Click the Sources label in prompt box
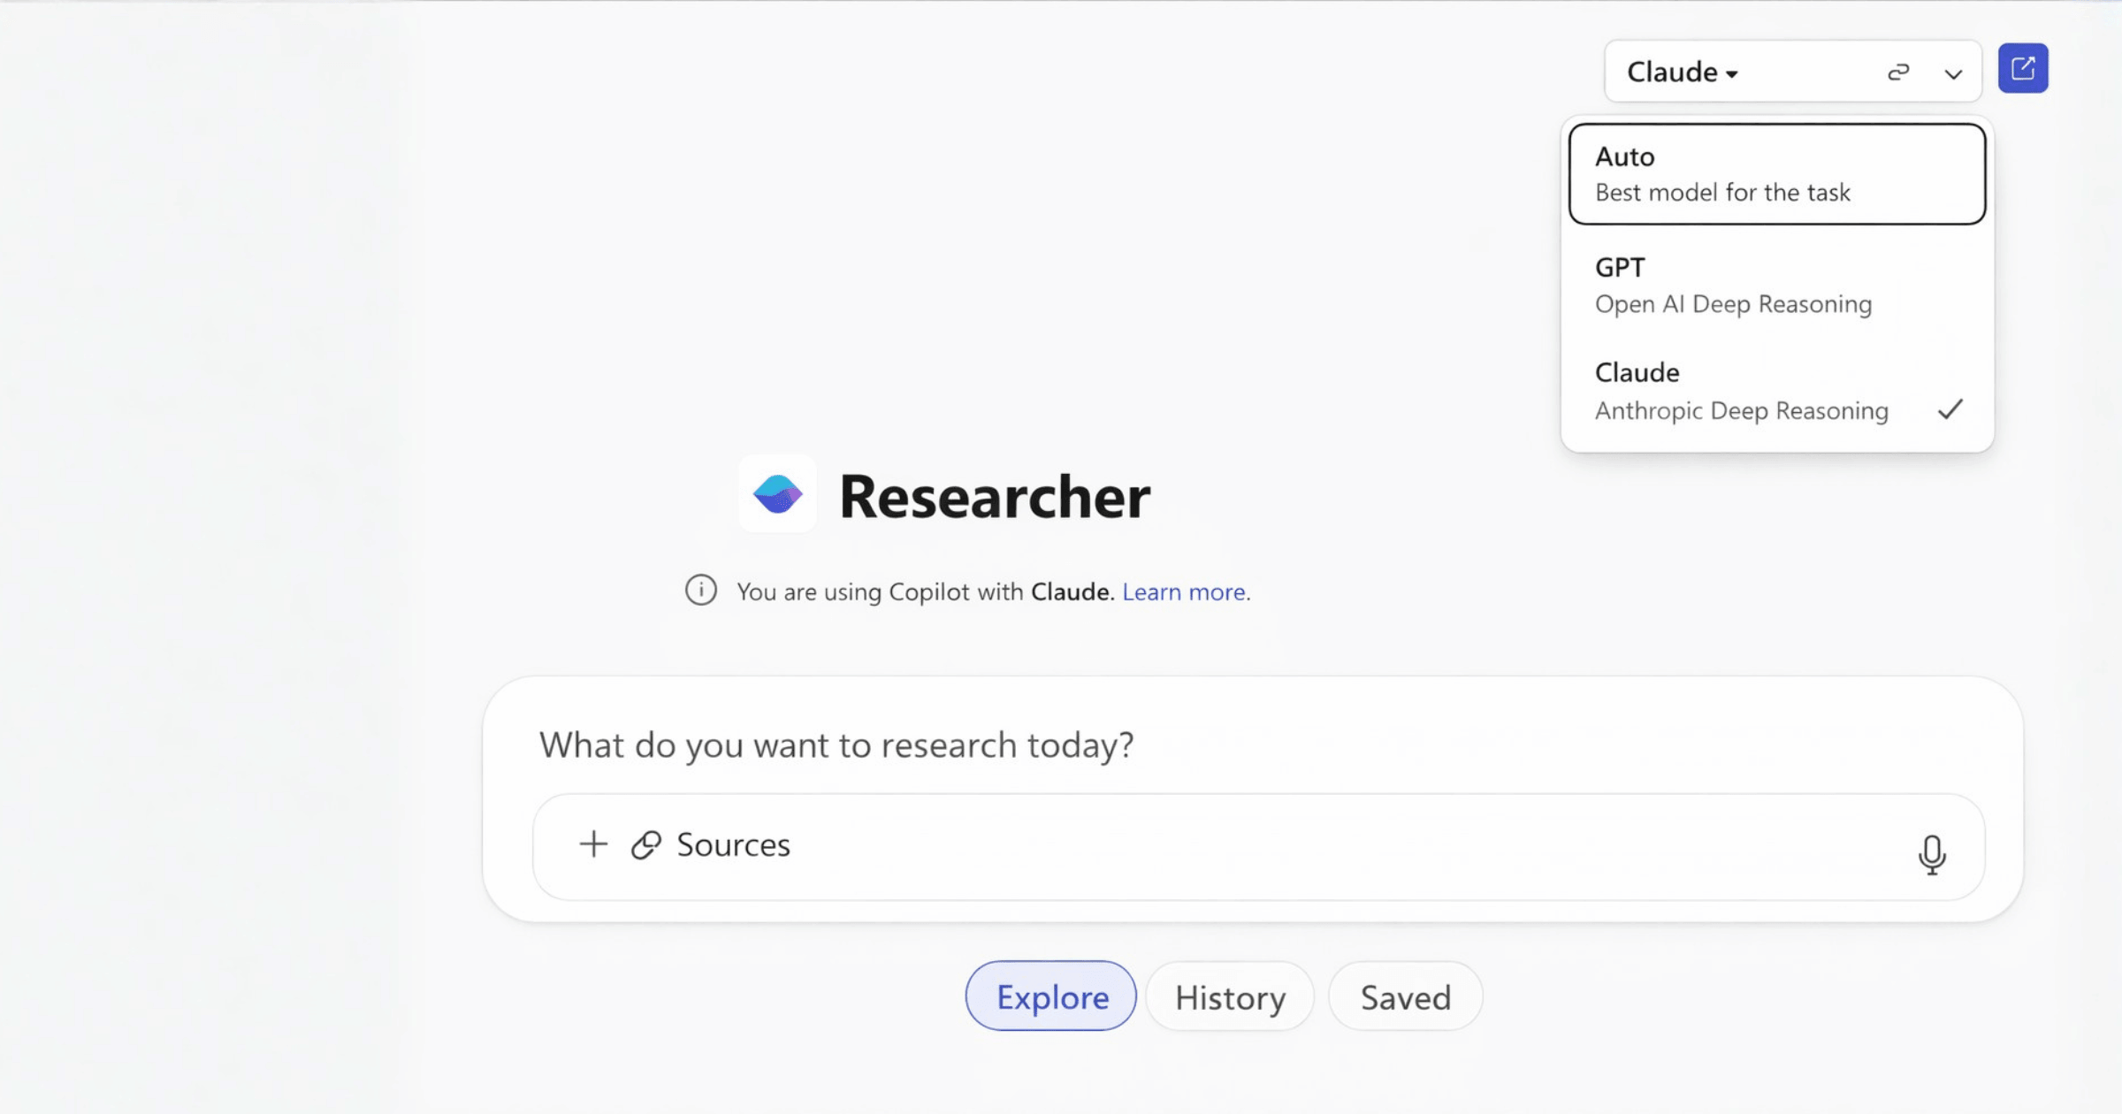The height and width of the screenshot is (1114, 2122). (733, 844)
